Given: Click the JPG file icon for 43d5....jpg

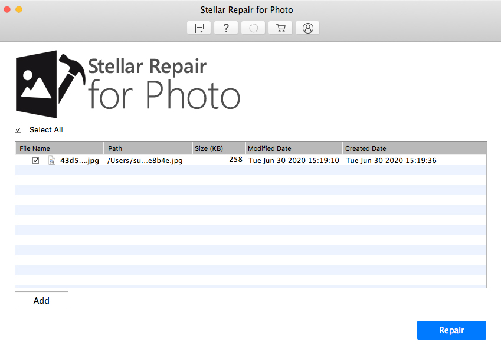Looking at the screenshot, I should click(x=52, y=160).
